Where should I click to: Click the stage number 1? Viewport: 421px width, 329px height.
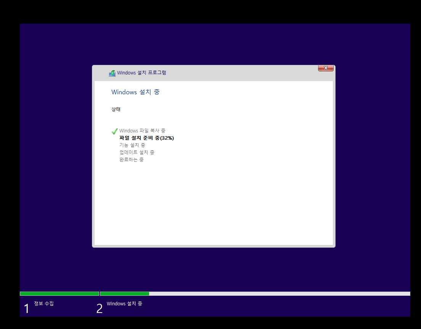(26, 308)
